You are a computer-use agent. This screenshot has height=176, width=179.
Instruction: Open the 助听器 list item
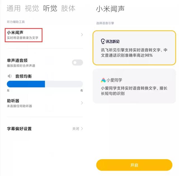tap(45, 103)
